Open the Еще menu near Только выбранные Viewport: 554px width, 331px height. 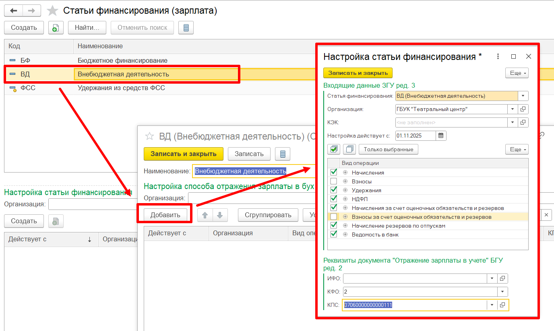517,149
